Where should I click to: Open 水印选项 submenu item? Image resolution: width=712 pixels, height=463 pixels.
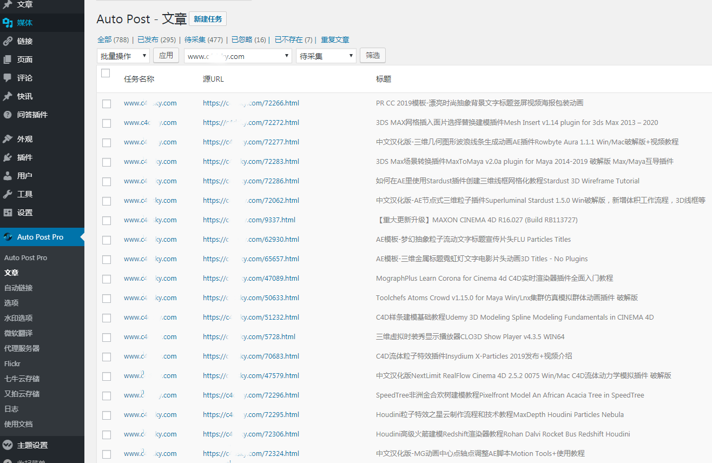(x=18, y=318)
